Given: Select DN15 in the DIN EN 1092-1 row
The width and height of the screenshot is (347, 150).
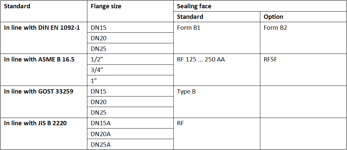Looking at the screenshot, I should [99, 28].
